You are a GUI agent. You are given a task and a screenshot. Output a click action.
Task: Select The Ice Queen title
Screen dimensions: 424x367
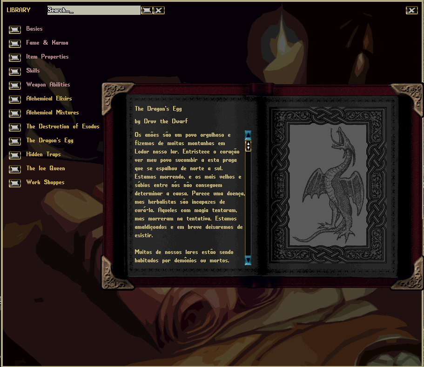coord(45,168)
